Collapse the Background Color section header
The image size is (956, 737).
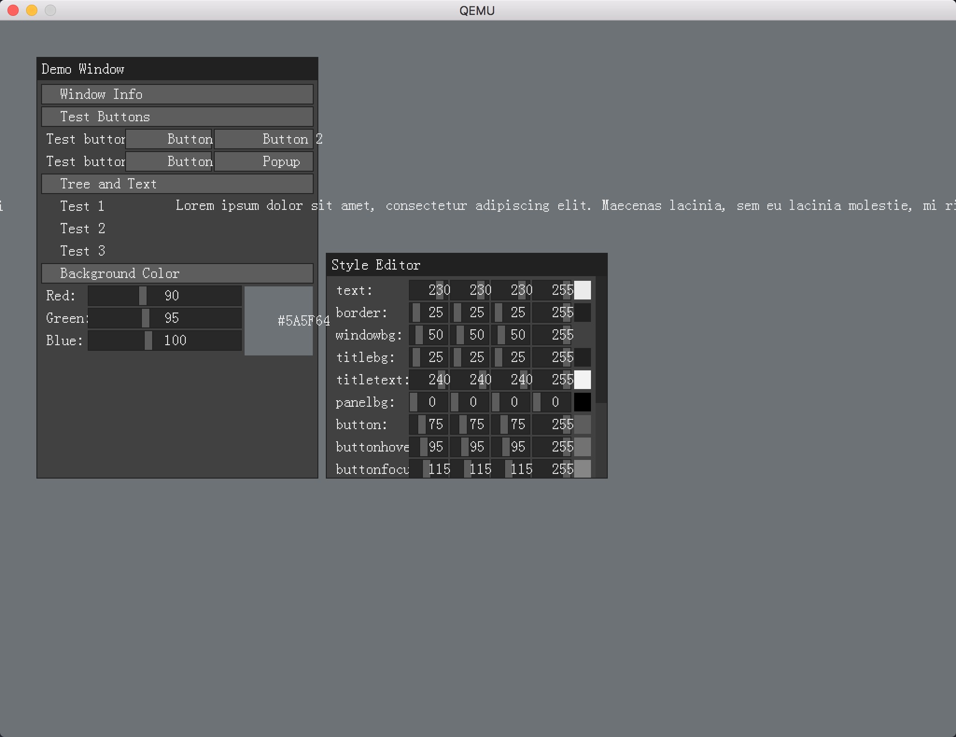coord(177,273)
